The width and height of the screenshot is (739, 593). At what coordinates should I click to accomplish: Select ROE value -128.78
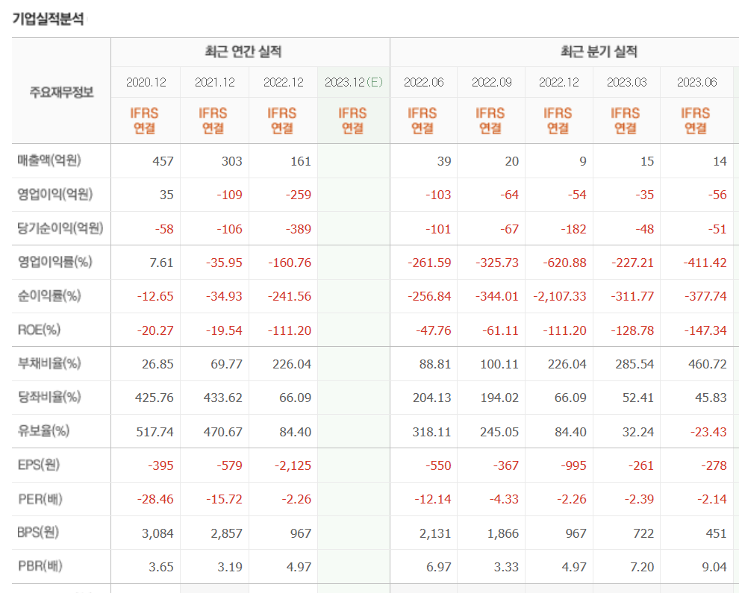(632, 330)
